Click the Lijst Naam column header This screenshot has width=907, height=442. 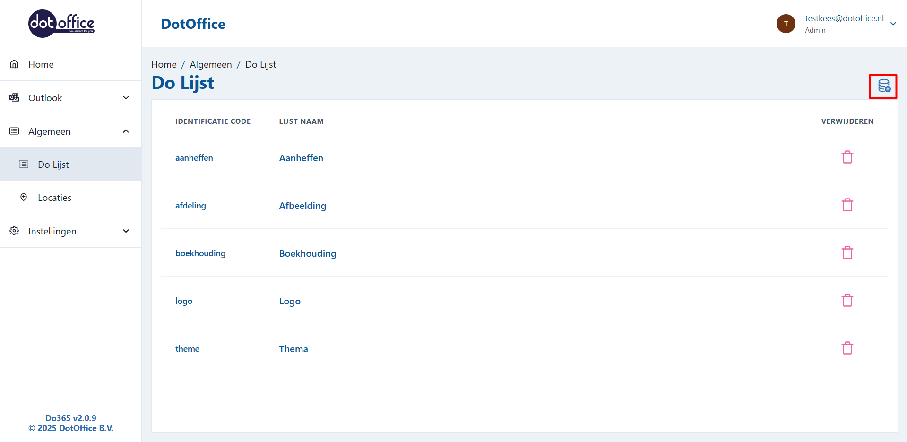[301, 121]
